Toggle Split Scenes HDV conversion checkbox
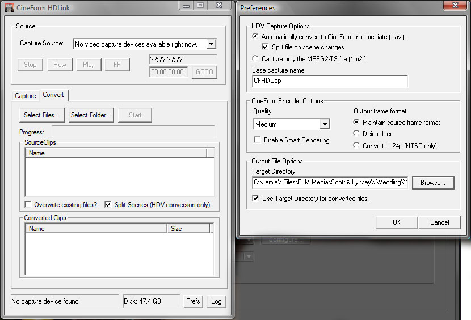 [108, 205]
